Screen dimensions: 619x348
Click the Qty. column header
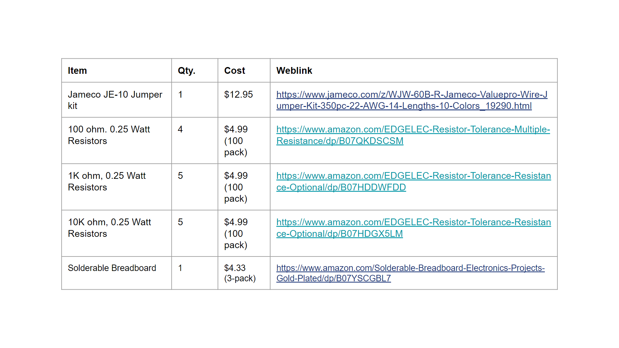coord(186,71)
